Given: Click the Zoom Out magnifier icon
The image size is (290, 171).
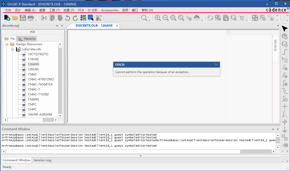Looking at the screenshot, I should [x=165, y=18].
